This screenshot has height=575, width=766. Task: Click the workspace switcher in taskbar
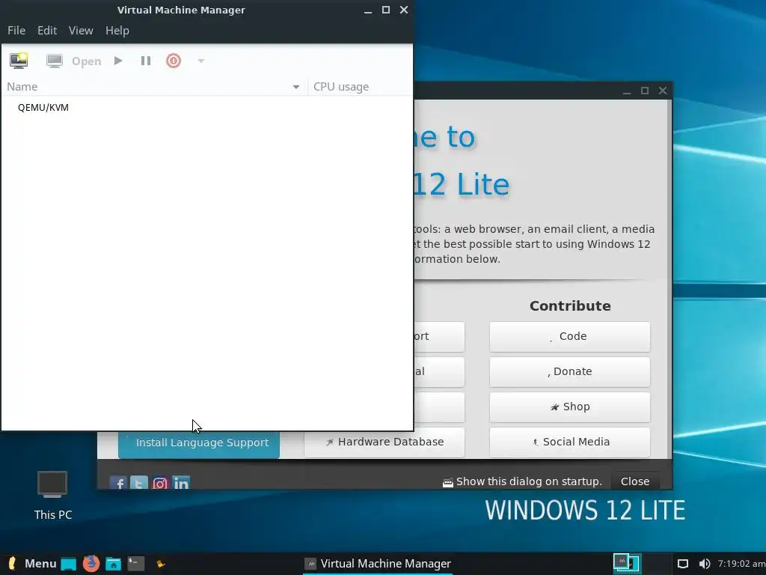coord(641,563)
